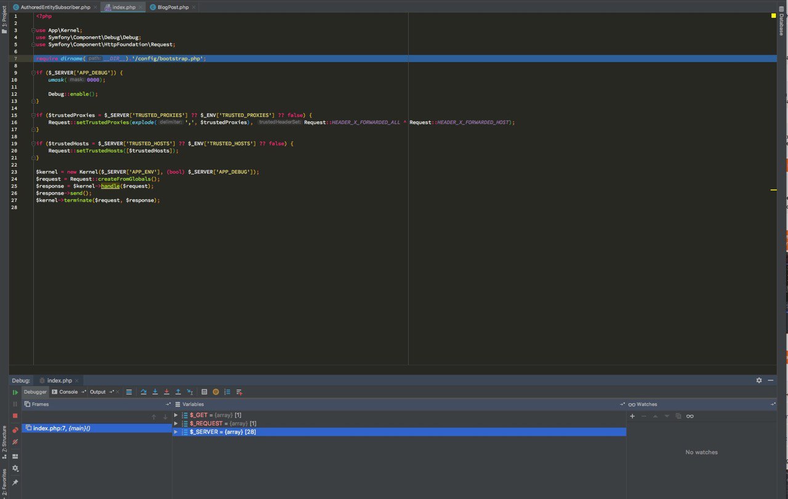Image resolution: width=788 pixels, height=499 pixels.
Task: Select $_GET variable row
Action: pos(399,415)
